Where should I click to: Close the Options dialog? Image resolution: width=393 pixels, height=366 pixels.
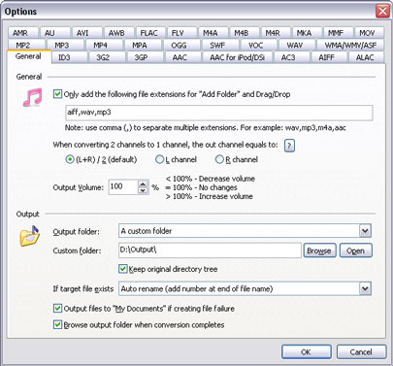pos(382,11)
